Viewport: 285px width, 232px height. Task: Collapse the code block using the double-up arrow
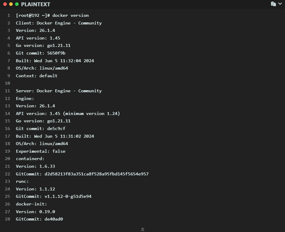pyautogui.click(x=143, y=229)
